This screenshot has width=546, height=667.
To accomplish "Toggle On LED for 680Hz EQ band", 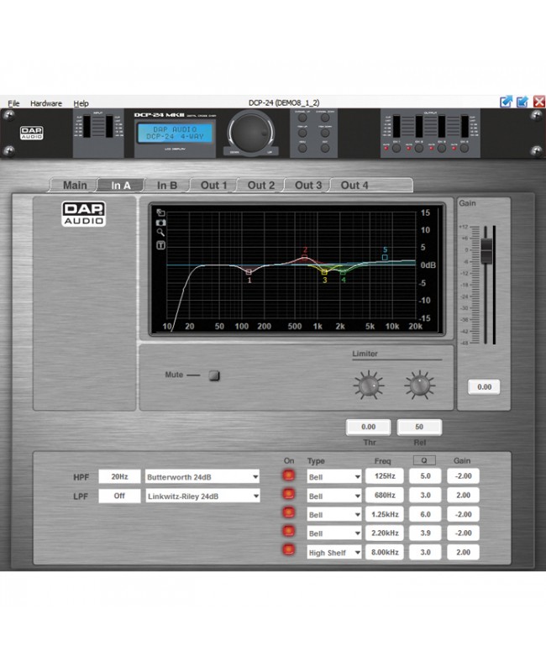I will click(289, 494).
